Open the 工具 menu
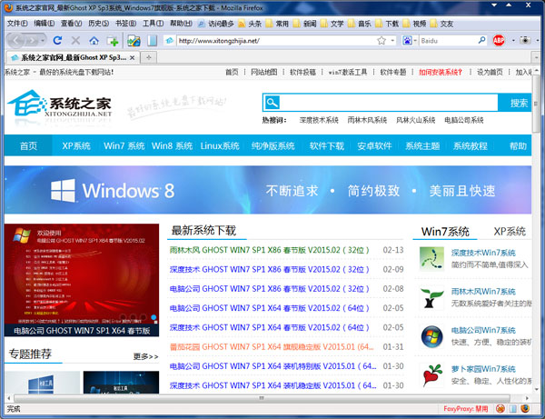Image resolution: width=545 pixels, height=419 pixels. point(153,24)
